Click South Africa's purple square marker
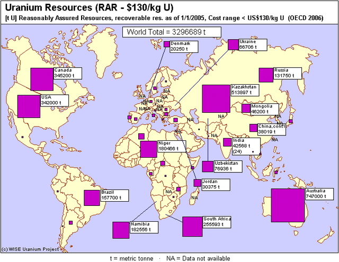 192,227
